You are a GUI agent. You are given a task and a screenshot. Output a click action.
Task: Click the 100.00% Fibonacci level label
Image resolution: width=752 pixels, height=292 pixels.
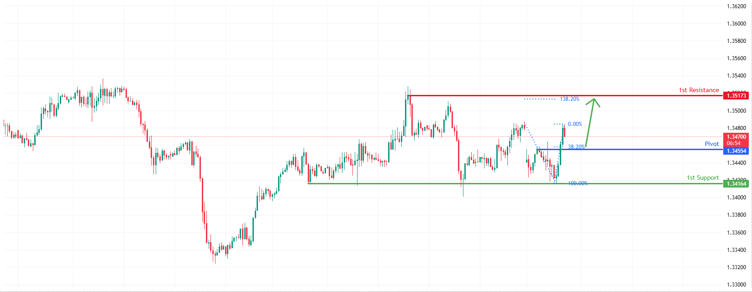578,183
